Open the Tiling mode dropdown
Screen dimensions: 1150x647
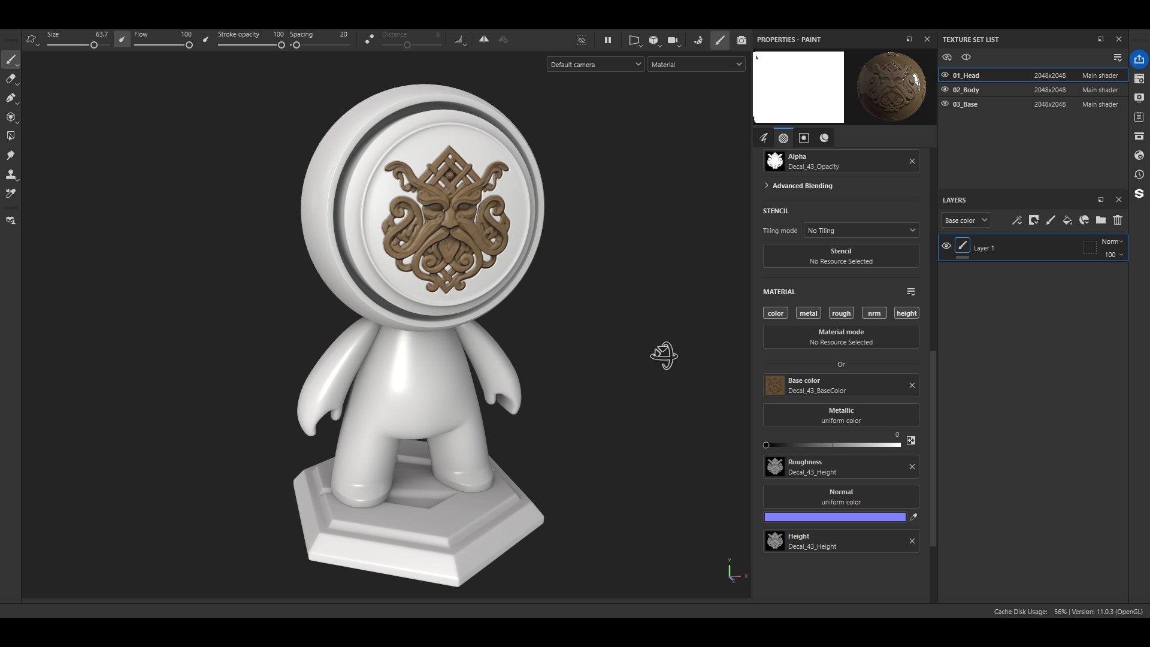861,231
